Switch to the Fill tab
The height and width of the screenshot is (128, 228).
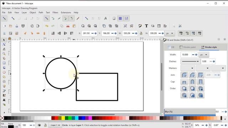click(171, 47)
